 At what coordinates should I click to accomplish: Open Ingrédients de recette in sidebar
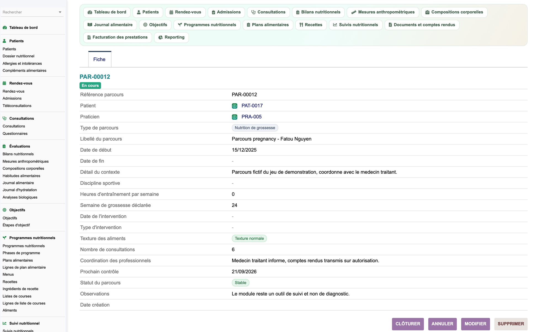[21, 289]
